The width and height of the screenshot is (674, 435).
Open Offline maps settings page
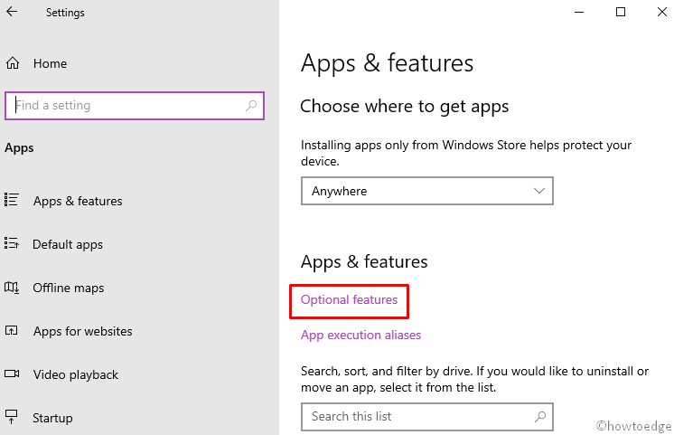pyautogui.click(x=69, y=288)
